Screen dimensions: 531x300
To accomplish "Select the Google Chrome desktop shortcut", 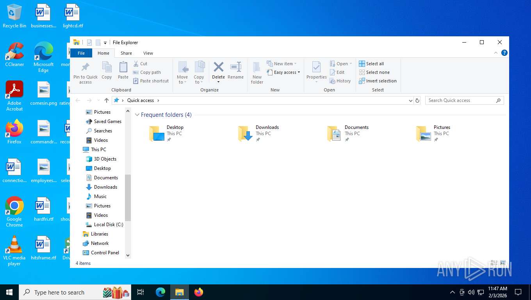I will click(14, 212).
